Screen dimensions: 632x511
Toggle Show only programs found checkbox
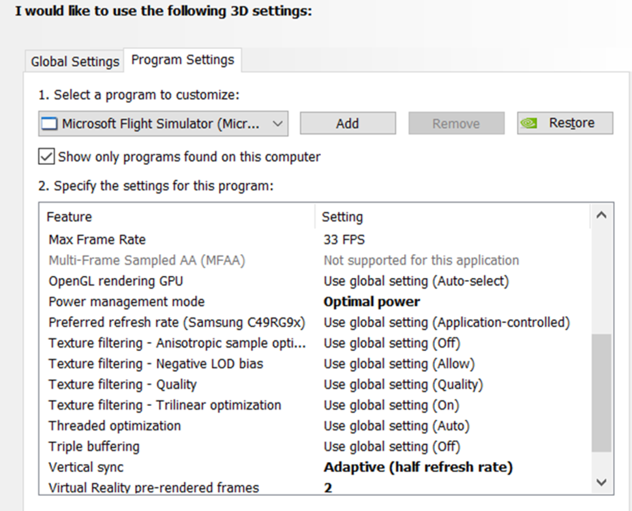46,157
